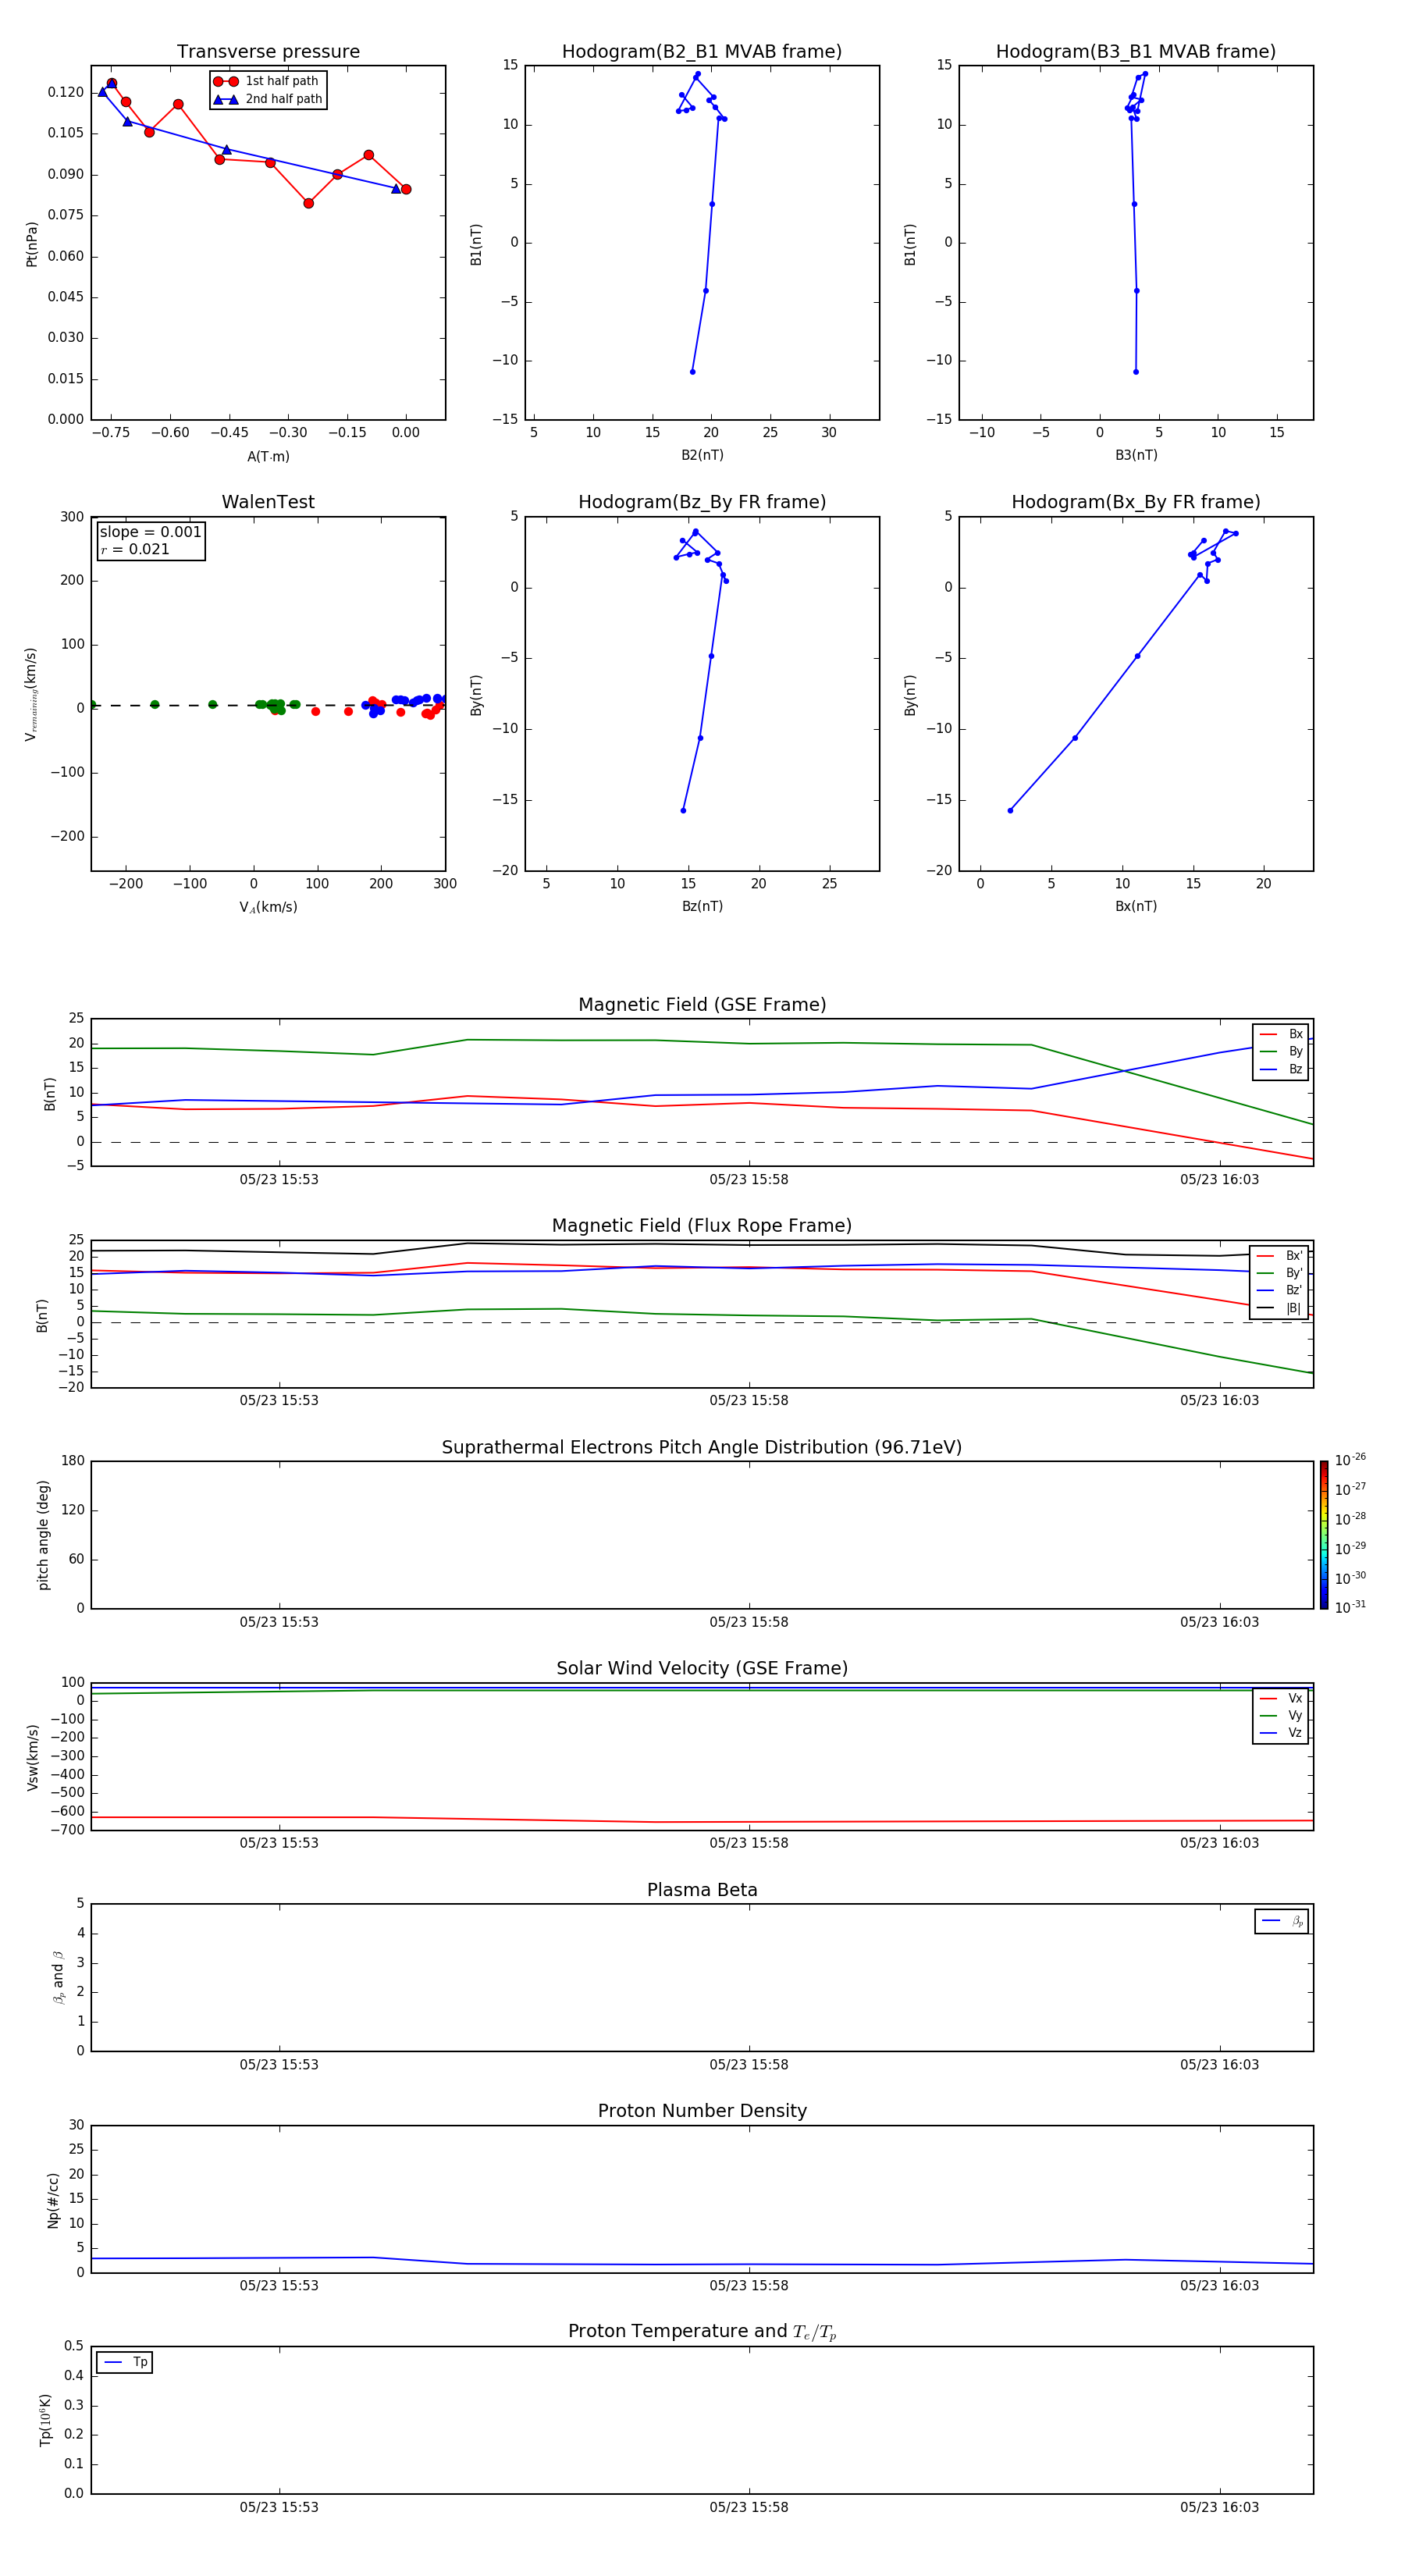Click the "Proton Temperature and Te/Tp" title
1405x2576 pixels.
pyautogui.click(x=702, y=2331)
